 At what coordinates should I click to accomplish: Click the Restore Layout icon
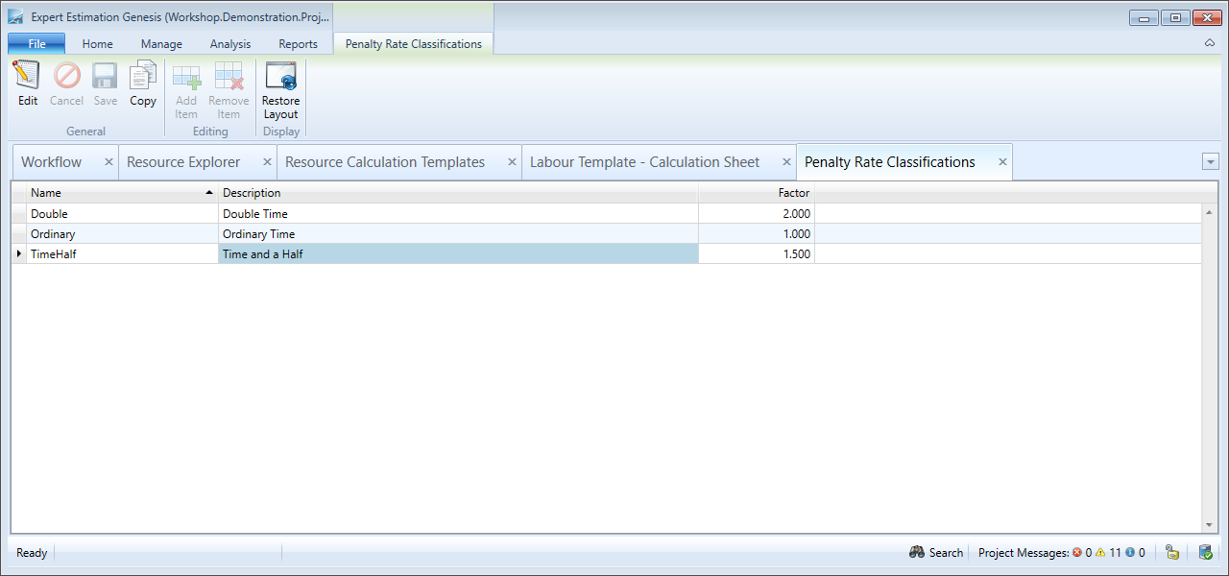click(x=281, y=76)
